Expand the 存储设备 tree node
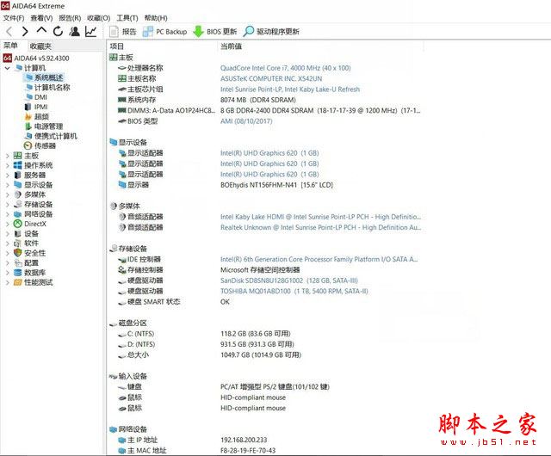 click(x=8, y=205)
